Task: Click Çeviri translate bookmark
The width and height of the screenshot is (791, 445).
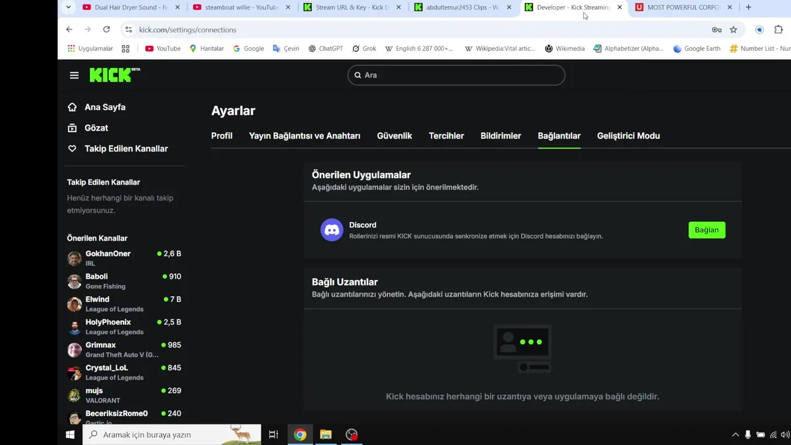Action: click(x=286, y=48)
